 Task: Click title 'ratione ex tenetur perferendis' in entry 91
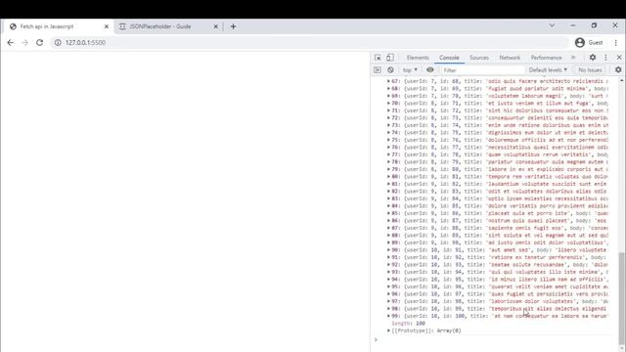tap(538, 257)
